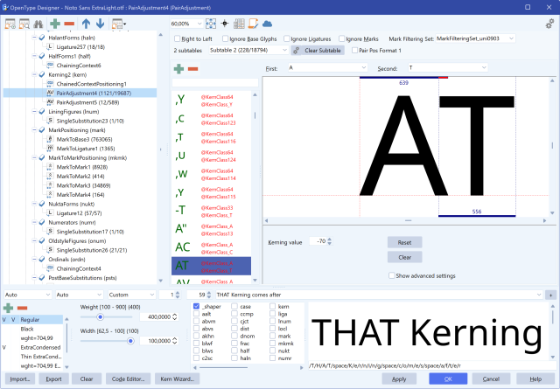
Task: Launch Kern Wizard... button
Action: coord(177,379)
